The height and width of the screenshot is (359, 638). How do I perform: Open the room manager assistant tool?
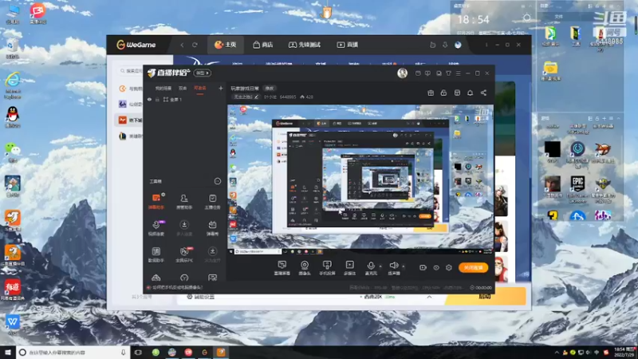click(x=184, y=201)
